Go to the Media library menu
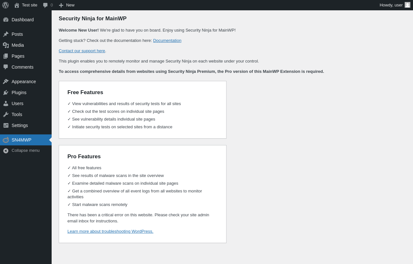 click(x=26, y=45)
